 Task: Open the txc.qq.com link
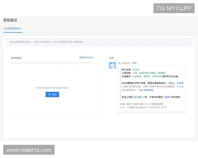tap(141, 107)
